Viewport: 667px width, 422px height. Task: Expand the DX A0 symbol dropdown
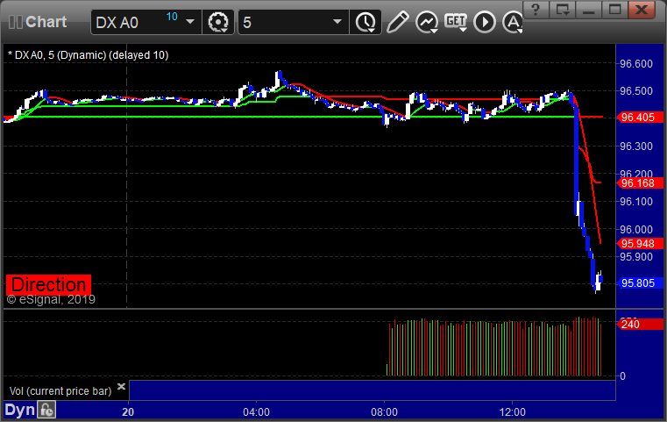click(x=190, y=22)
